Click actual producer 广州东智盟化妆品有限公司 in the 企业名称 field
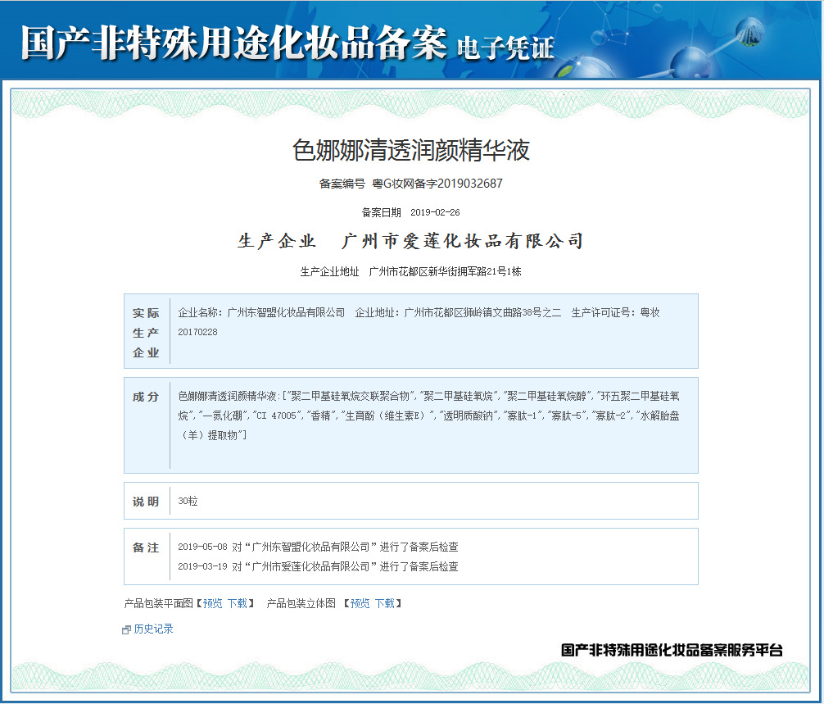 [286, 313]
